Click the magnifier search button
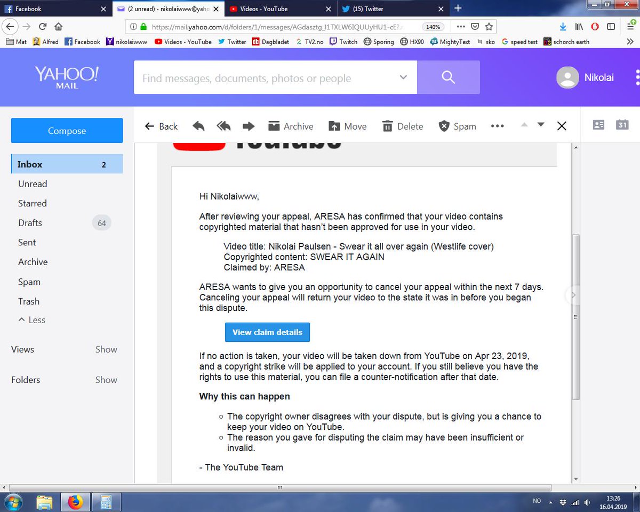This screenshot has width=640, height=512. click(x=449, y=77)
